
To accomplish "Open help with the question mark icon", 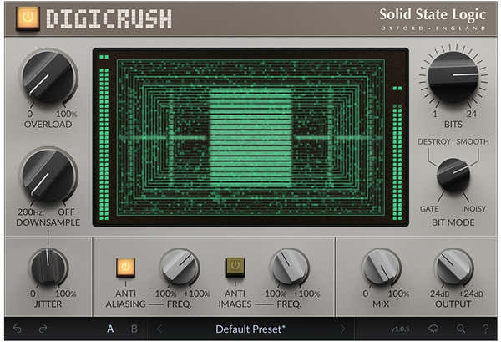I will pyautogui.click(x=486, y=329).
